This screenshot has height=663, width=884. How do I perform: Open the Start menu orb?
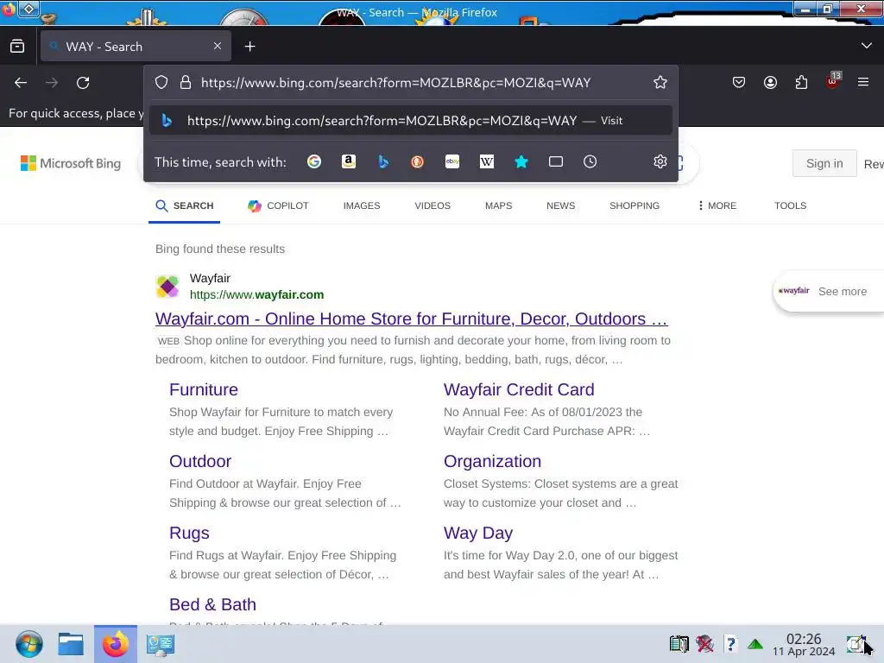click(x=28, y=644)
